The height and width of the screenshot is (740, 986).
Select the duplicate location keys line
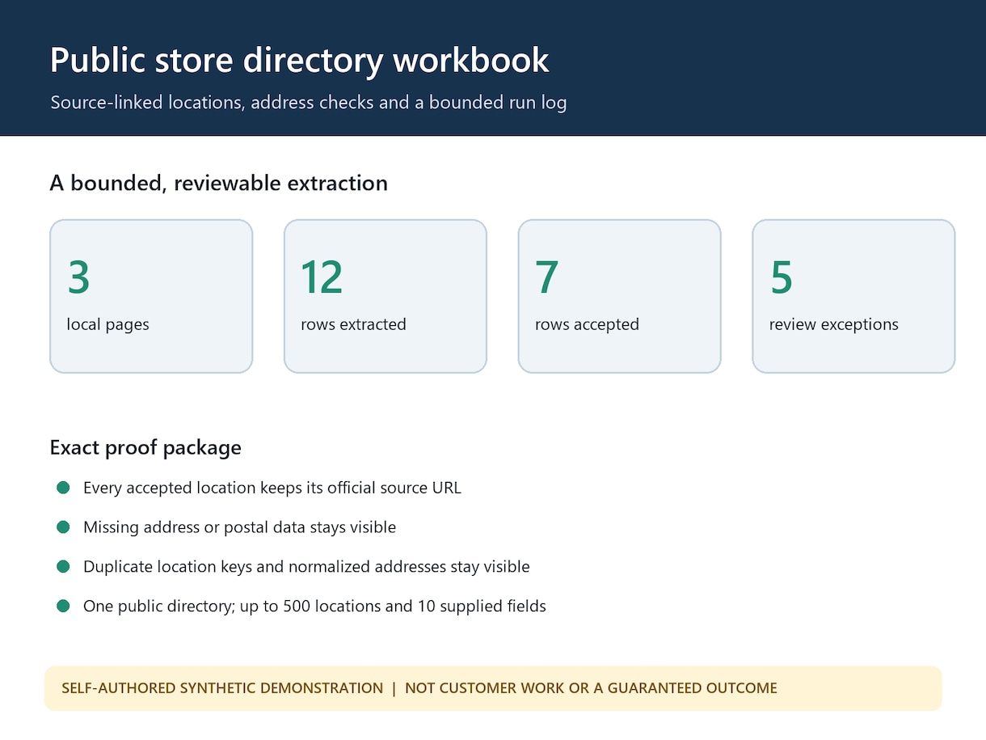point(306,567)
